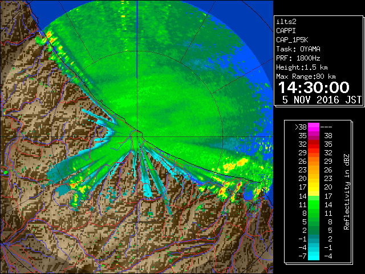This screenshot has width=365, height=274.
Task: Click the 'ilts2' label in the info box
Action: (x=286, y=22)
